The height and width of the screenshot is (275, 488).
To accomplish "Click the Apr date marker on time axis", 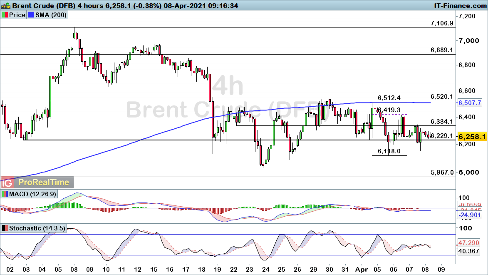I will (362, 270).
